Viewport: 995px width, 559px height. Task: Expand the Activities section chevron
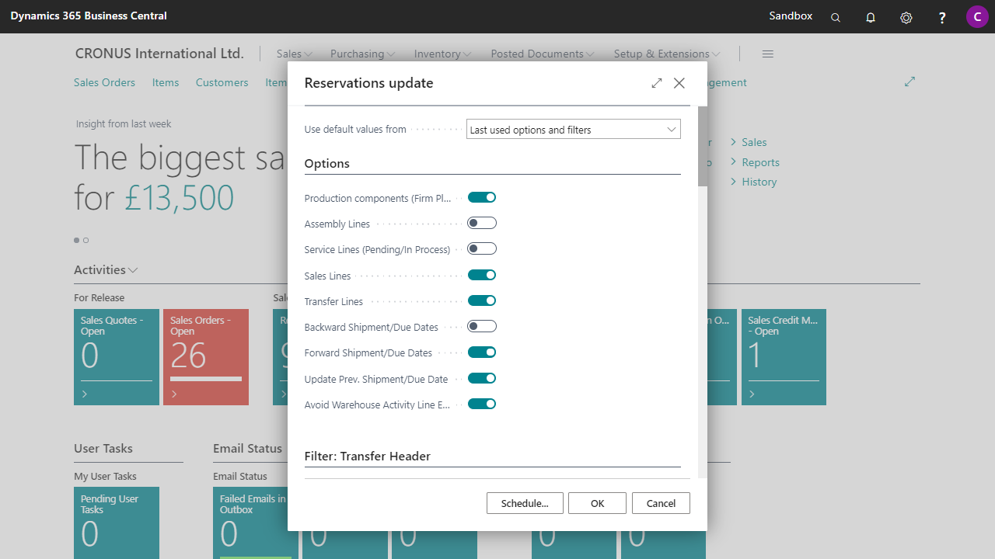(x=134, y=270)
